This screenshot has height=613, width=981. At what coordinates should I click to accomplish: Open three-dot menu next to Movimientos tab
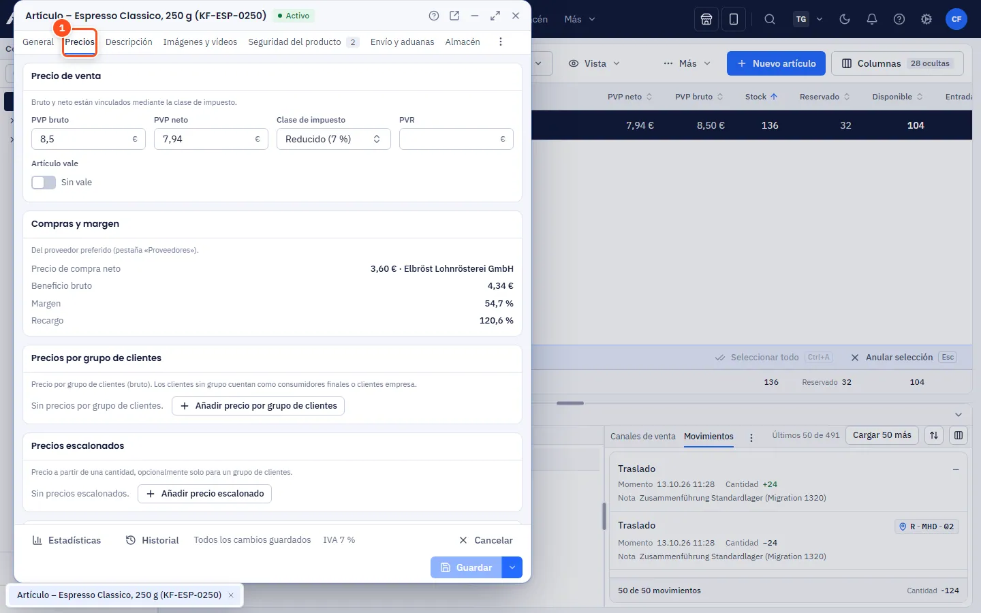click(x=751, y=437)
